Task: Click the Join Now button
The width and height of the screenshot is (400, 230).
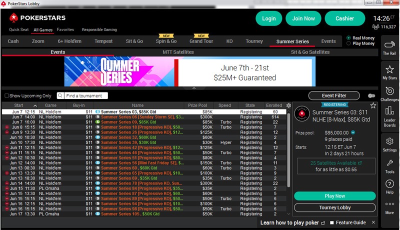Action: click(303, 18)
